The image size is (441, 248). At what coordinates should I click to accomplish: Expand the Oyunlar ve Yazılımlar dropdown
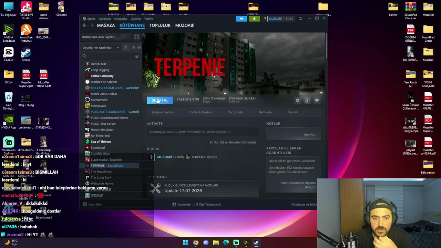[x=101, y=48]
